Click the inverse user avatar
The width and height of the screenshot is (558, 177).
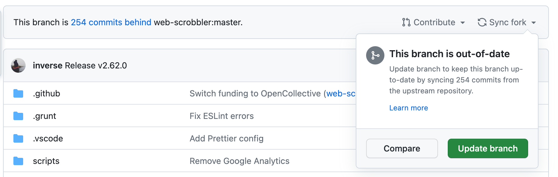[18, 65]
